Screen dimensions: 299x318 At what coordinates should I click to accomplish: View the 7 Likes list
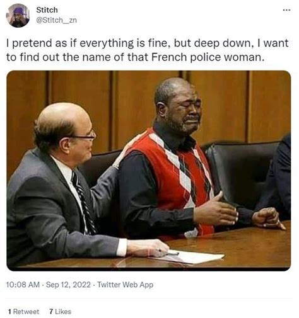pyautogui.click(x=60, y=312)
